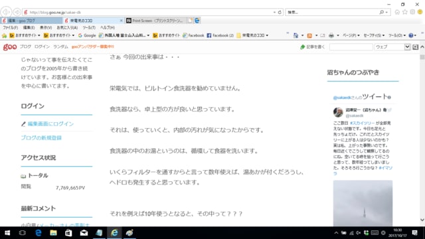Click the orange RSS feed icon
425x239 pixels.
click(x=309, y=35)
